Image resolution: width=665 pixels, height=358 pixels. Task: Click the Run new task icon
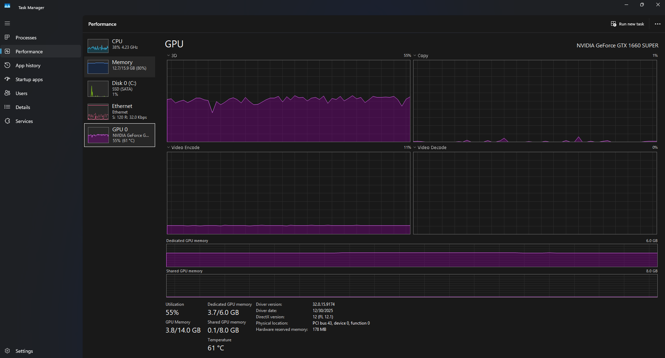[x=614, y=24]
